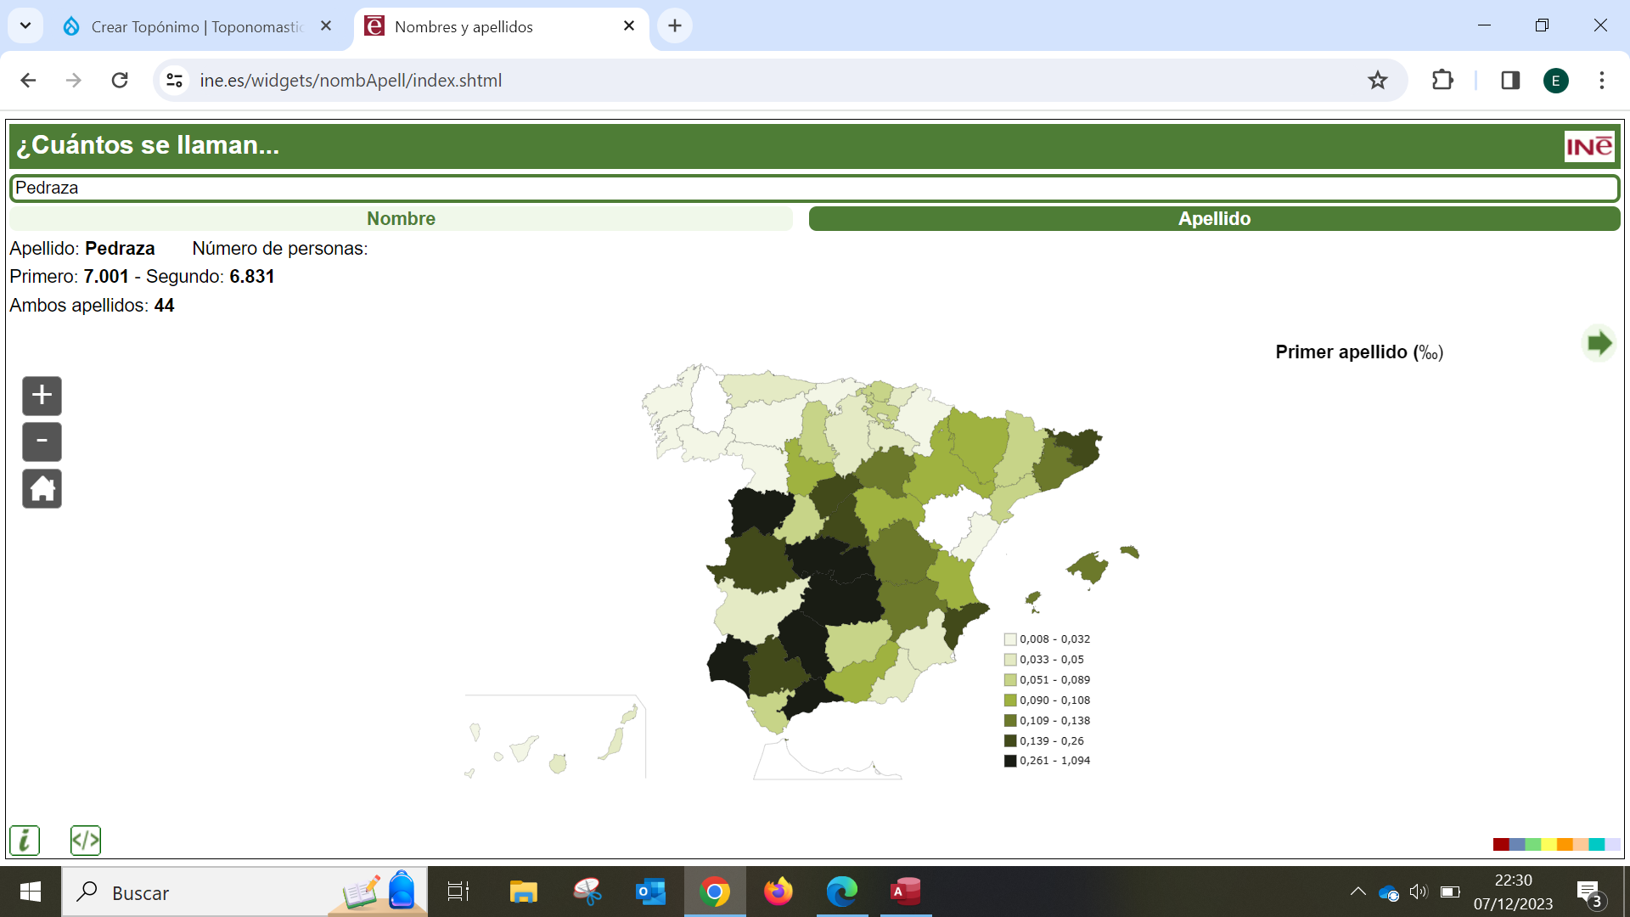Click the INE logo
Screen dimensions: 1630x917
coord(1588,146)
